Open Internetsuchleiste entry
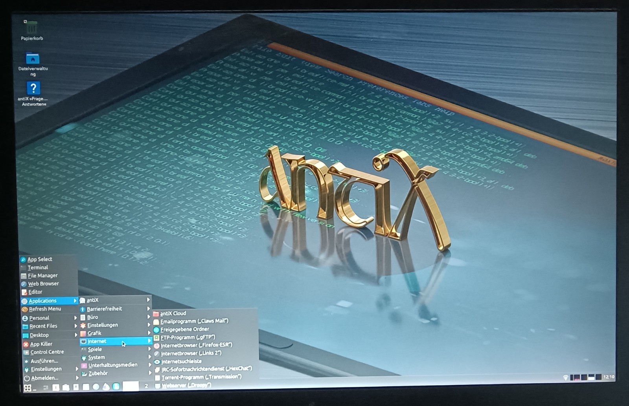The image size is (629, 406). point(206,361)
